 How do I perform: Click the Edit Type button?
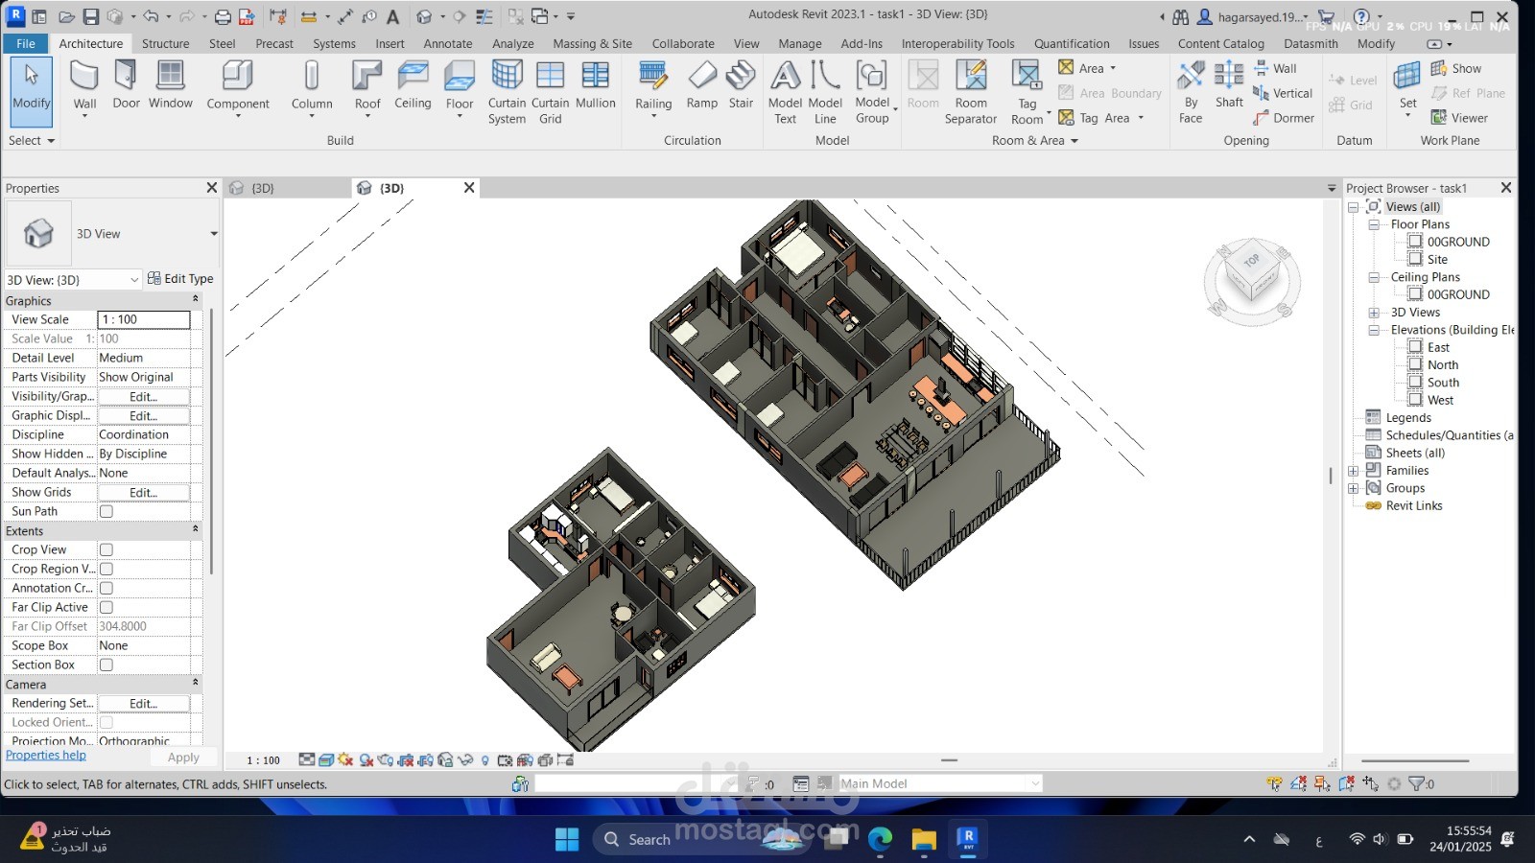[x=180, y=279]
